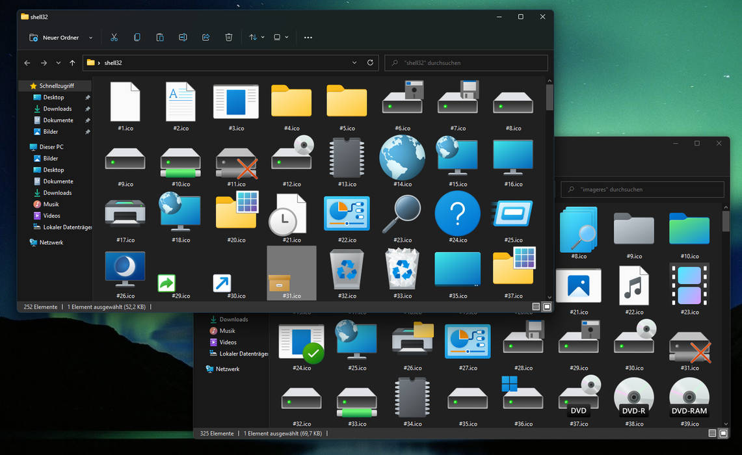Switch shell32 to large icons view in status bar
The height and width of the screenshot is (455, 742).
546,307
